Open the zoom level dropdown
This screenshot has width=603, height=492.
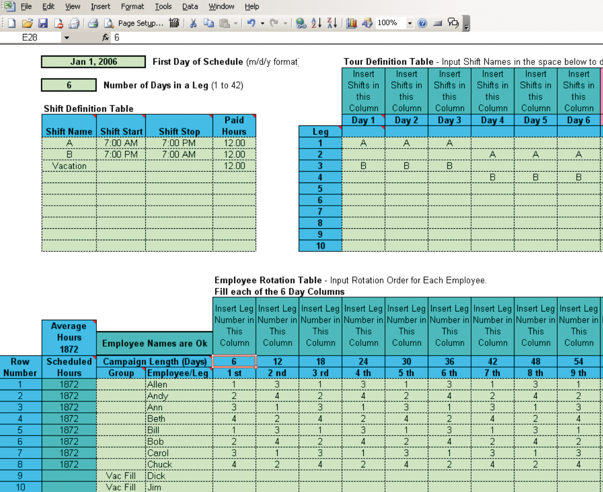tap(409, 23)
